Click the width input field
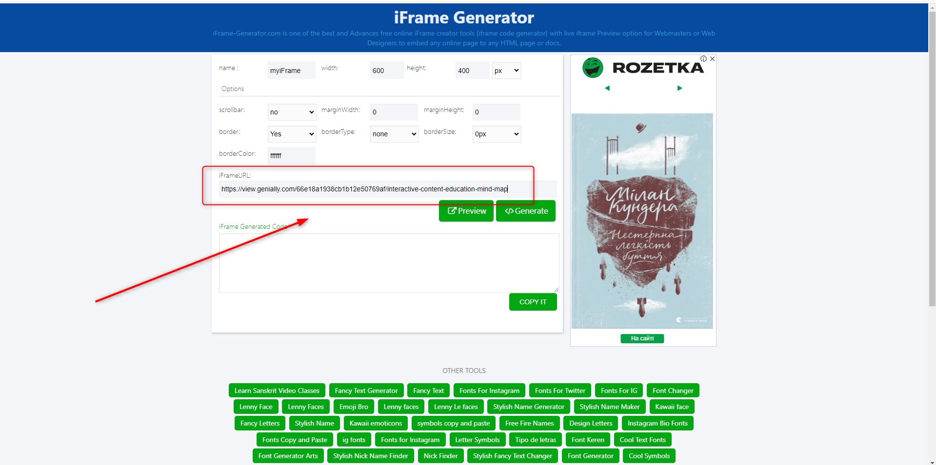This screenshot has width=936, height=465. tap(386, 71)
